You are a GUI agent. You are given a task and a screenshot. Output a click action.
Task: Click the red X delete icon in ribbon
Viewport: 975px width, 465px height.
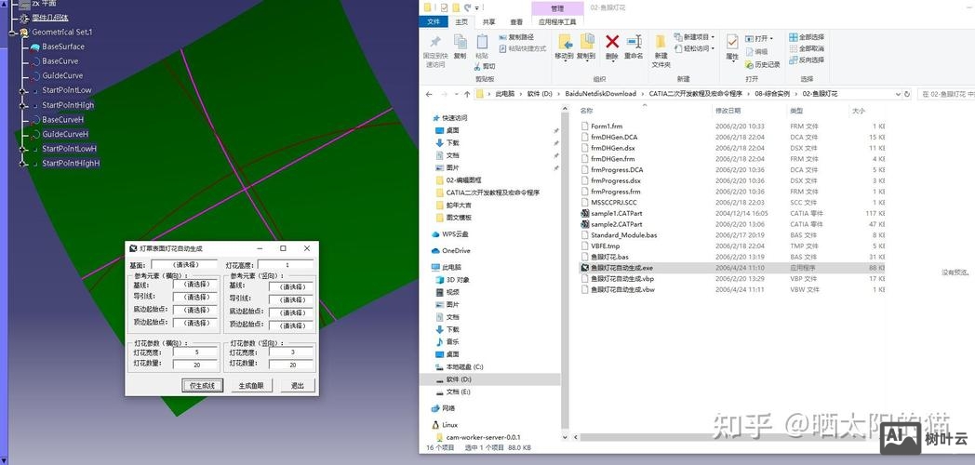coord(611,41)
